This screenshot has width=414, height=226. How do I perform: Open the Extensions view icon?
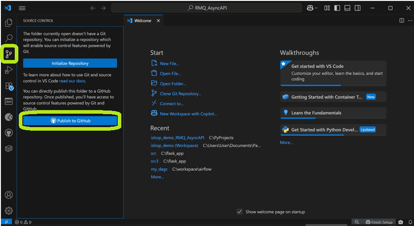9,86
